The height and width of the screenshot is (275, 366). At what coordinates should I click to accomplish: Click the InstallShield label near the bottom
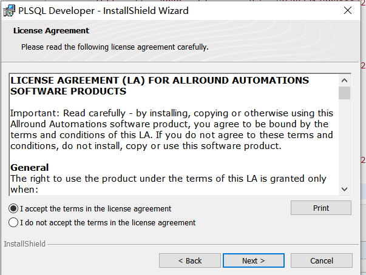[x=24, y=244]
